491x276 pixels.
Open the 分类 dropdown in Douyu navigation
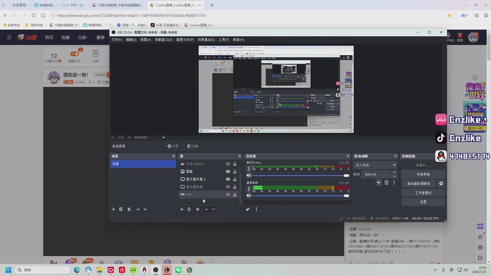pos(82,37)
